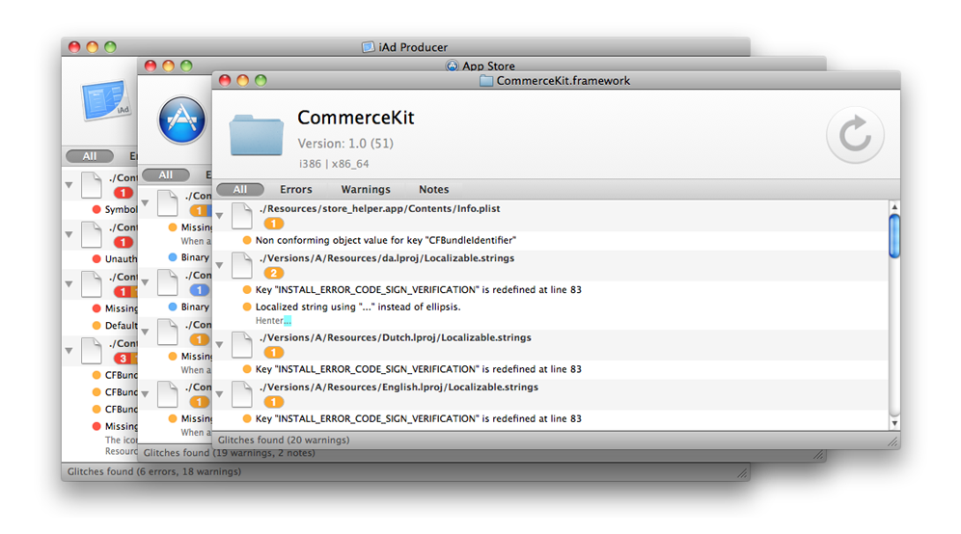Image resolution: width=961 pixels, height=534 pixels.
Task: Click the blue CommerceKit folder icon
Action: click(x=257, y=135)
